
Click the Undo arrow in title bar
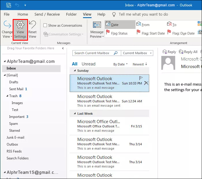[x=17, y=5]
